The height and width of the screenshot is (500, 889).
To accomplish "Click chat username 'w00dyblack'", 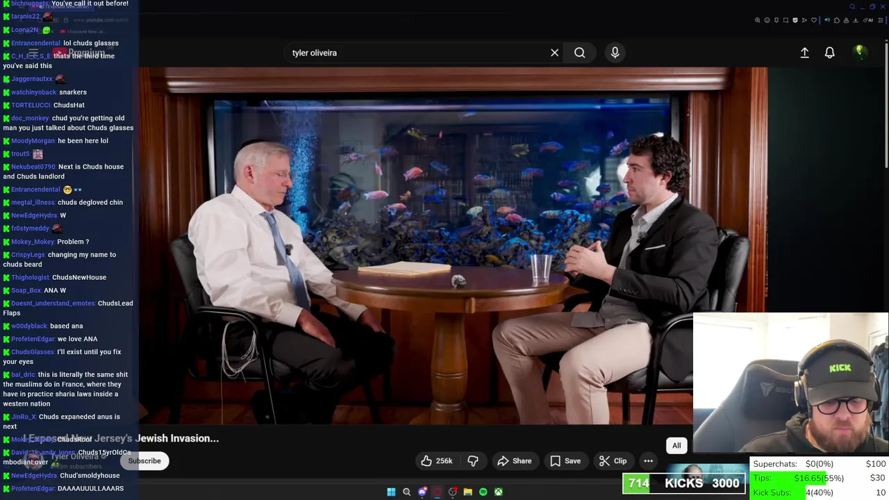I will point(29,326).
